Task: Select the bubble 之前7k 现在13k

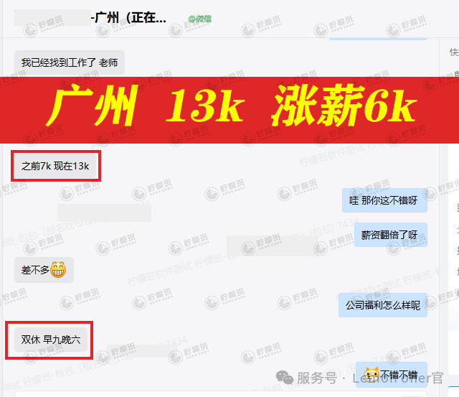Action: coord(55,166)
